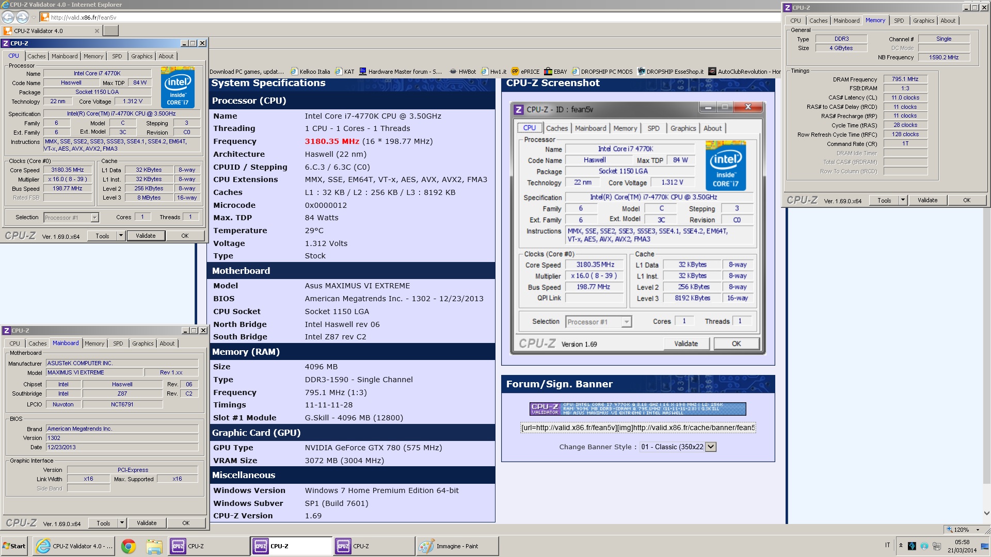Open the EBAY bookmark
991x557 pixels.
click(x=555, y=72)
